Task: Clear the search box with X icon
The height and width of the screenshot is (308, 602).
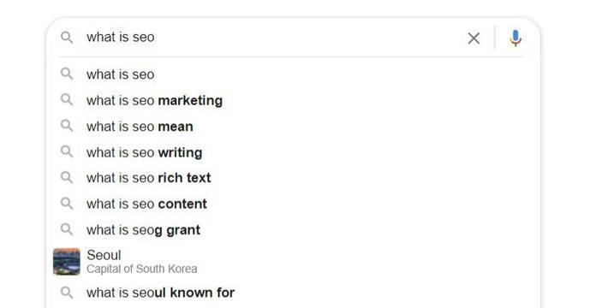Action: tap(474, 38)
